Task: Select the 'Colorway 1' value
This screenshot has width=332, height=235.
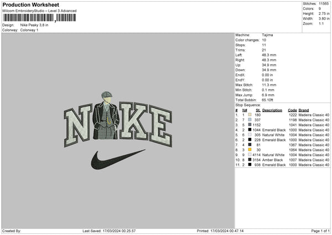Action: (29, 30)
